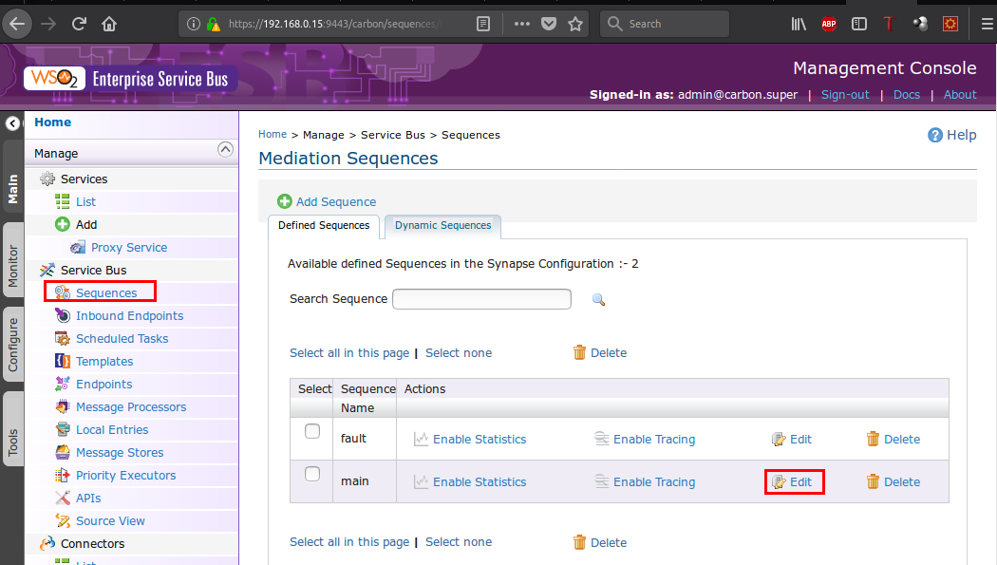The image size is (997, 565).
Task: Click the Edit icon for the main sequence
Action: click(780, 481)
